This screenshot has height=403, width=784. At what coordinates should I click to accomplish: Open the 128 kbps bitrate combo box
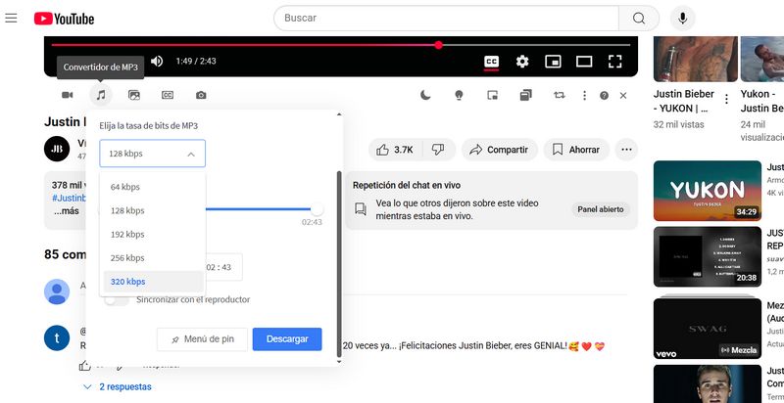coord(152,154)
